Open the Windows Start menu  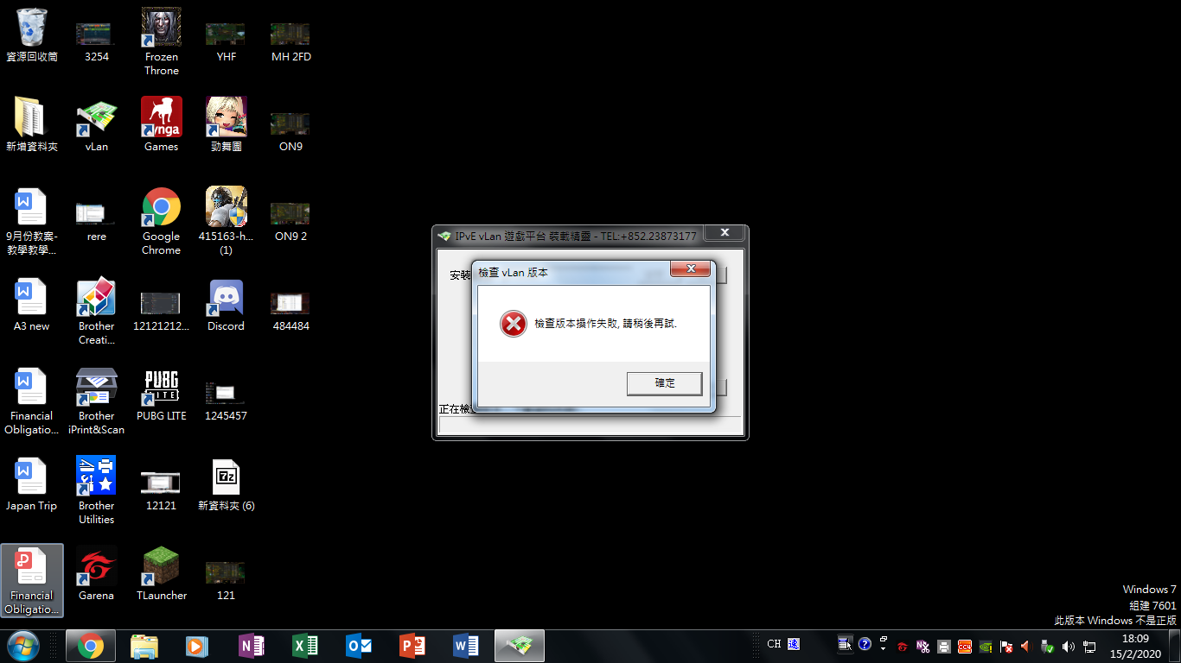click(23, 646)
